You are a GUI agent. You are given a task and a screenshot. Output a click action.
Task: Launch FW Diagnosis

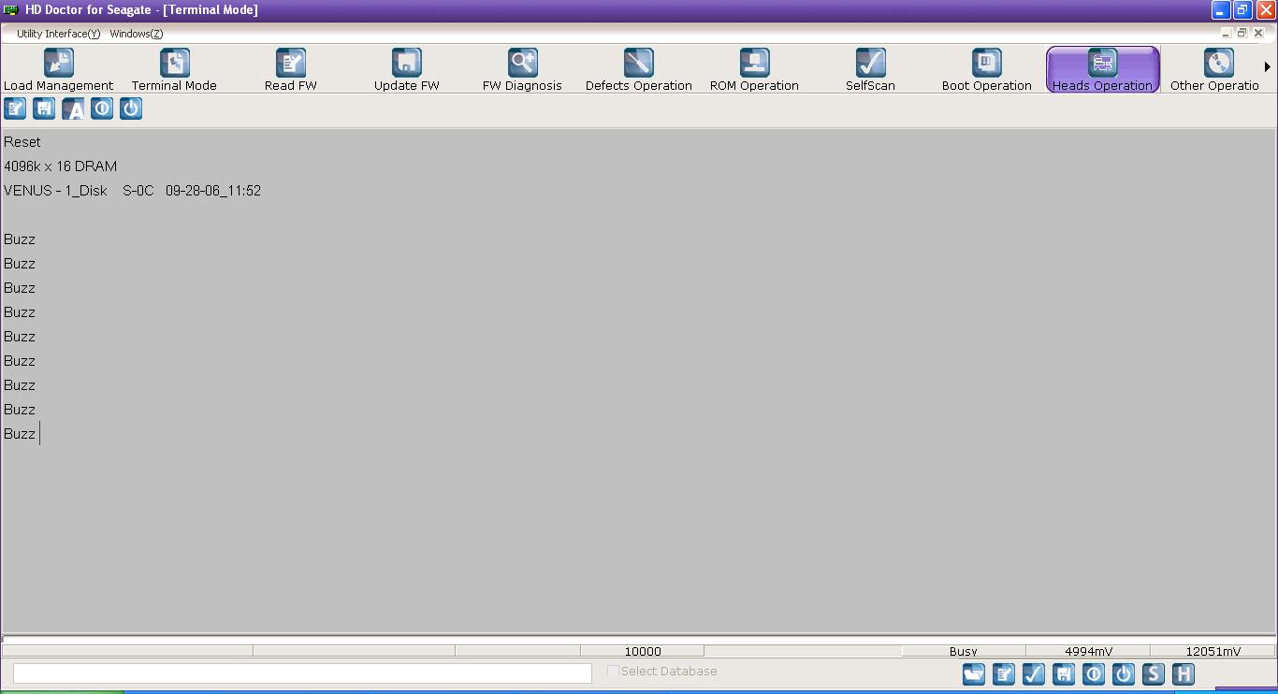point(522,70)
